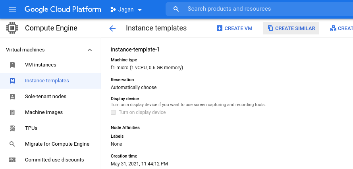Click the Machine type label

point(124,60)
